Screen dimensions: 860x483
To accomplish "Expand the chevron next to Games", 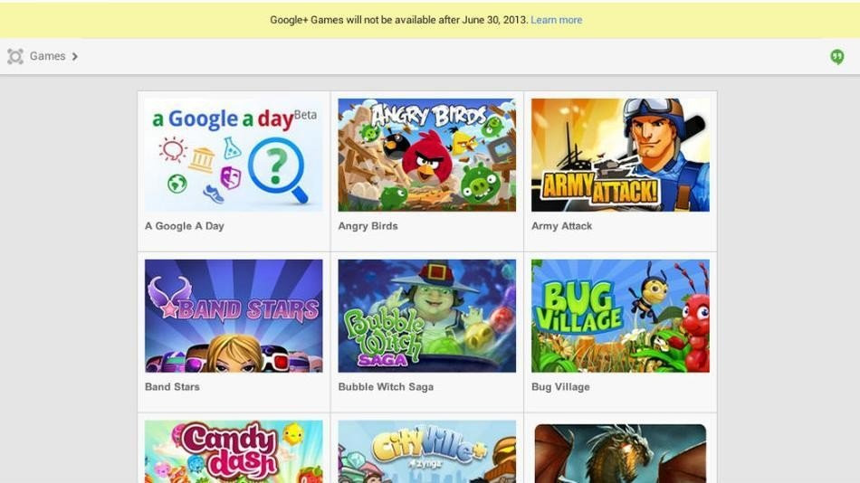I will (x=75, y=56).
